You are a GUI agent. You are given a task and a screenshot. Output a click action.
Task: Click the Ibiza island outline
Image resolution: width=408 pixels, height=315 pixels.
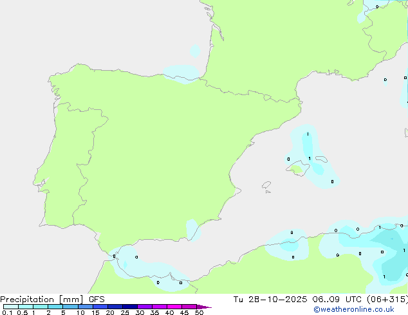265,184
